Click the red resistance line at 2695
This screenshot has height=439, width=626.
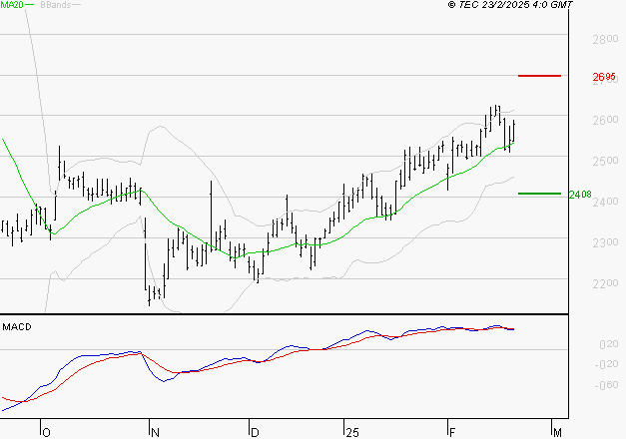pyautogui.click(x=539, y=76)
